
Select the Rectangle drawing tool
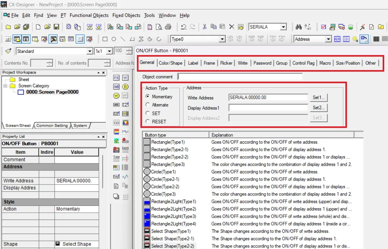pos(105,39)
